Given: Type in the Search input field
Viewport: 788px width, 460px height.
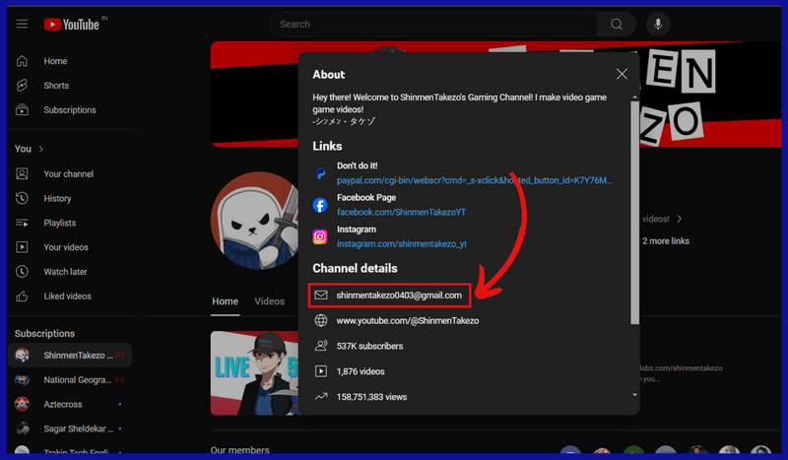Looking at the screenshot, I should tap(433, 25).
